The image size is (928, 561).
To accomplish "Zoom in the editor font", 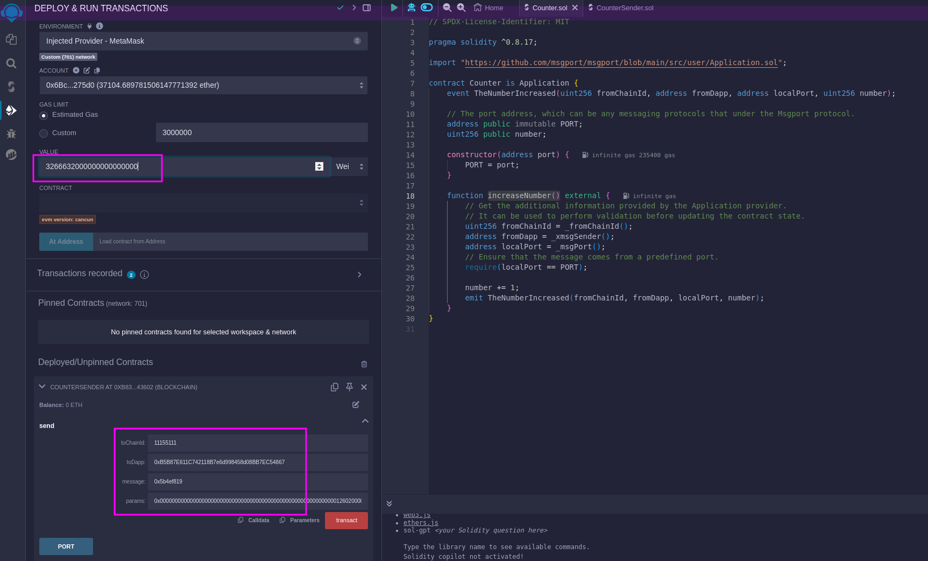I will tap(462, 8).
